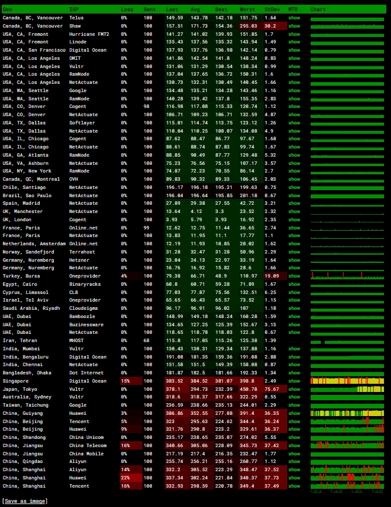Show MTR for Los Angeles DMIT
391x507 pixels.
tap(294, 58)
